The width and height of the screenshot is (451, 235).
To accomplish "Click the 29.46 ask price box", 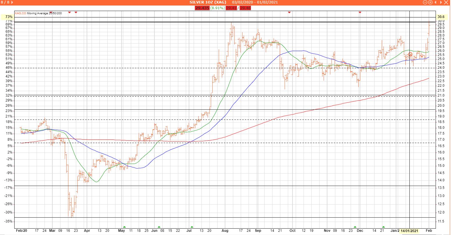I will 245,8.
